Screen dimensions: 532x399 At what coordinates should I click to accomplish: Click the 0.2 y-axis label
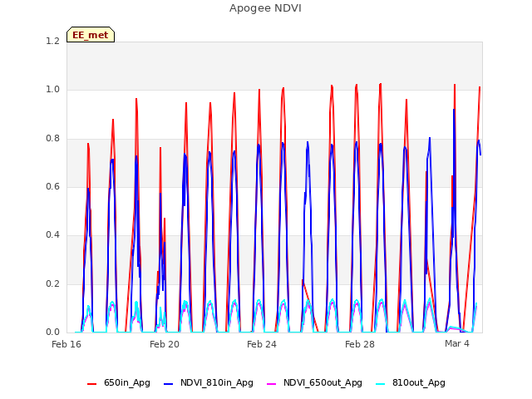(x=53, y=283)
